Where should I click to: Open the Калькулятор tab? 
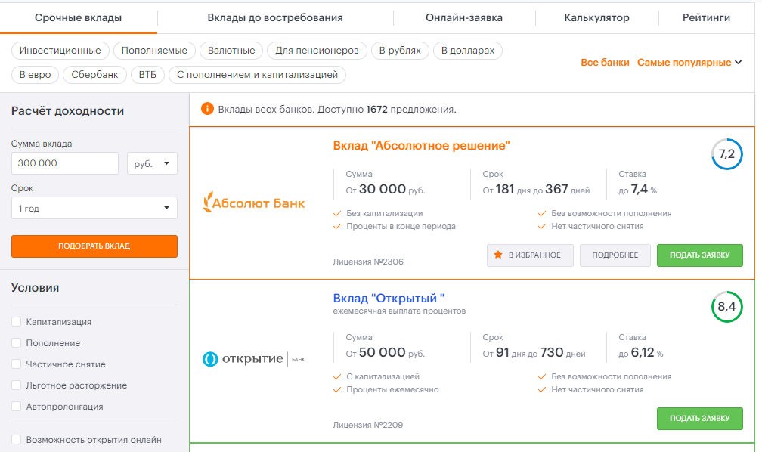pyautogui.click(x=596, y=17)
